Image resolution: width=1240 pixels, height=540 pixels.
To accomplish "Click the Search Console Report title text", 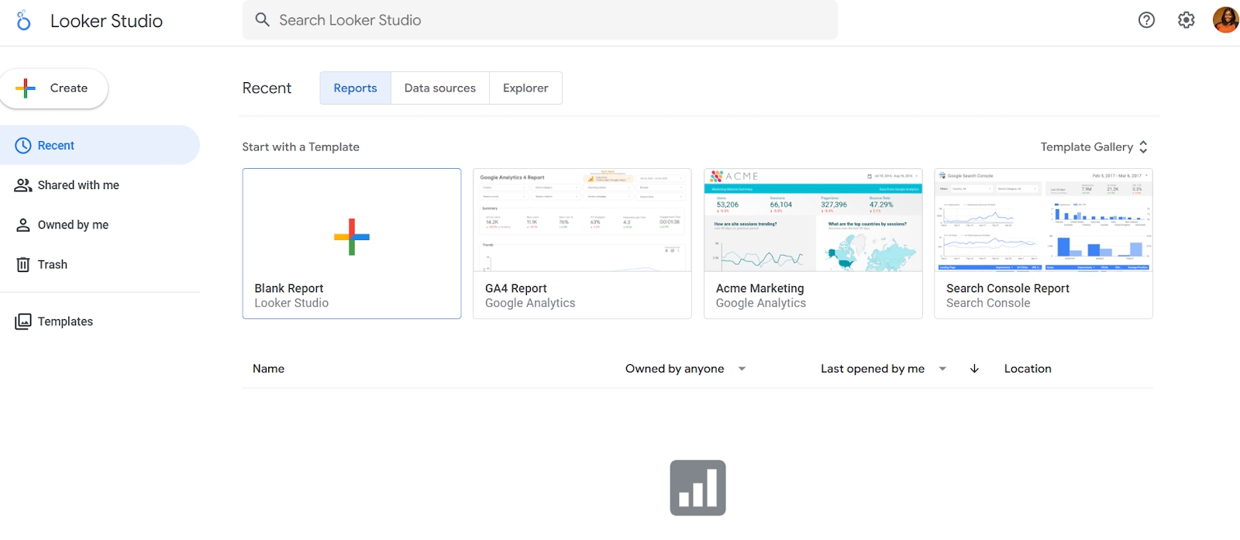I will [x=1007, y=288].
